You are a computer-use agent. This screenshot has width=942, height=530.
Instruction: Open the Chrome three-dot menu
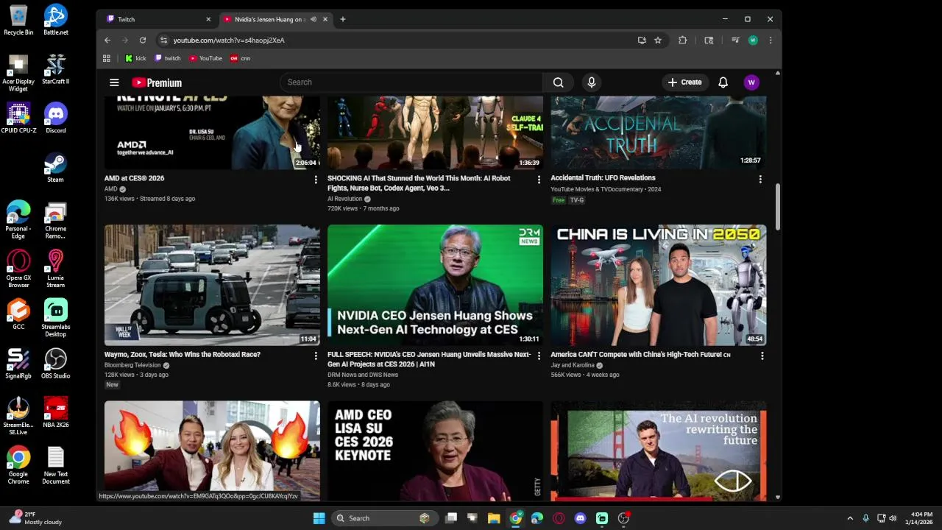(771, 40)
